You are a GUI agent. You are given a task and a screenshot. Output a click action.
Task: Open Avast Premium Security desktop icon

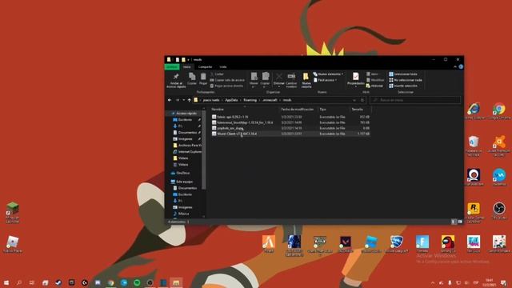[x=498, y=146]
